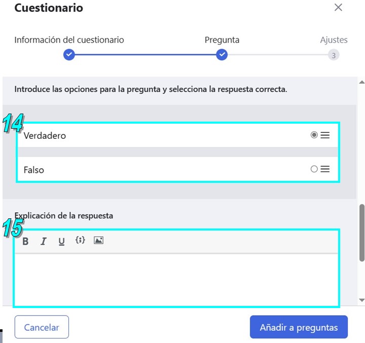Click scrollbar down arrow
This screenshot has height=343, width=365.
click(362, 300)
